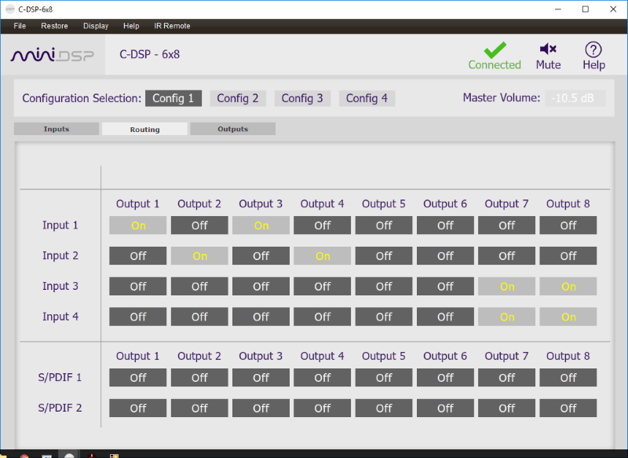Viewport: 628px width, 458px height.
Task: Route S/PDIF 2 to Output 3
Action: tap(261, 408)
